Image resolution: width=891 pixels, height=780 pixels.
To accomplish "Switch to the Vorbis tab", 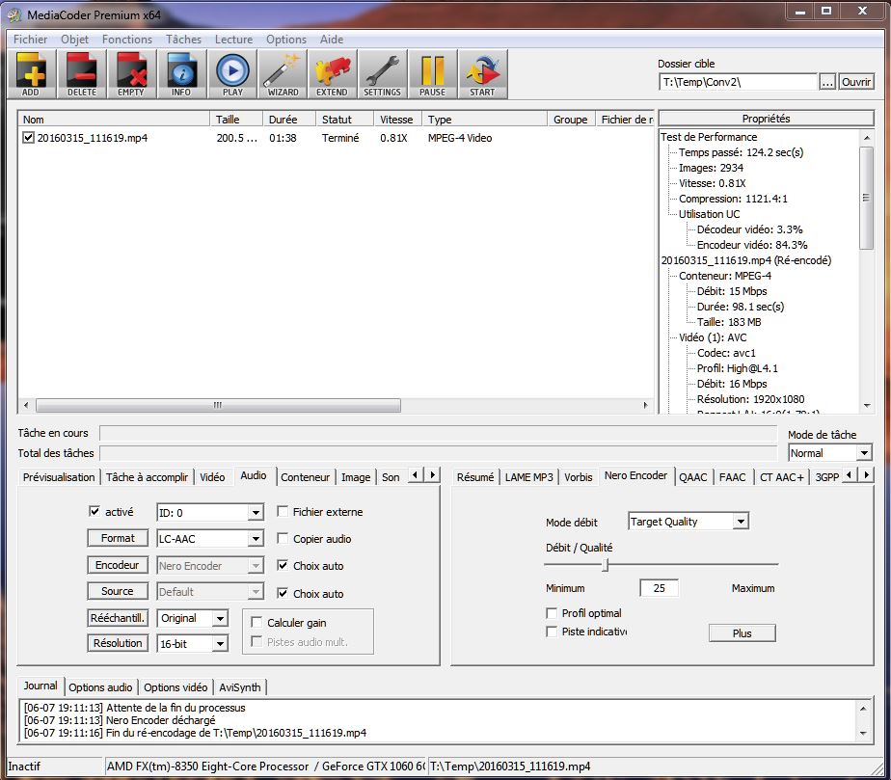I will click(579, 477).
